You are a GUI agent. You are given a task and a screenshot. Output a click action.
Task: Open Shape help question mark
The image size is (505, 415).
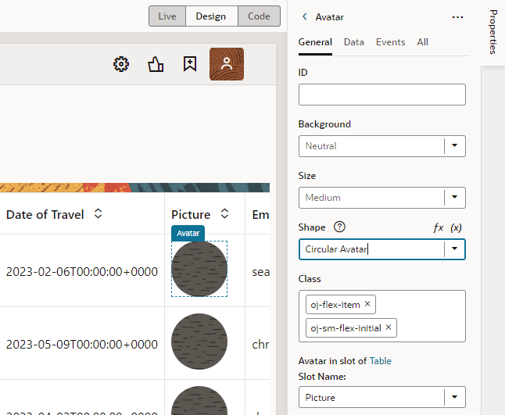(339, 227)
